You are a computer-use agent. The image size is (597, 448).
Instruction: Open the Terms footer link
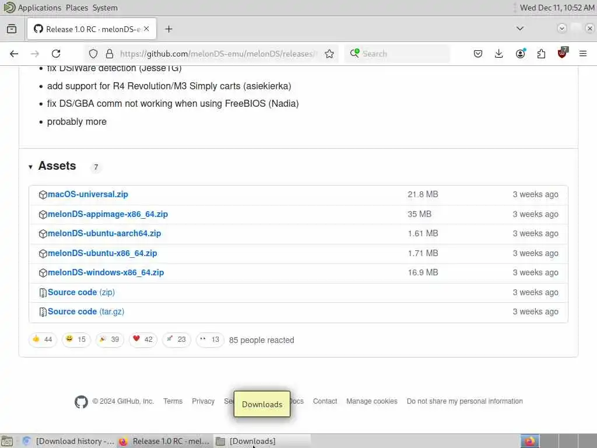point(173,401)
